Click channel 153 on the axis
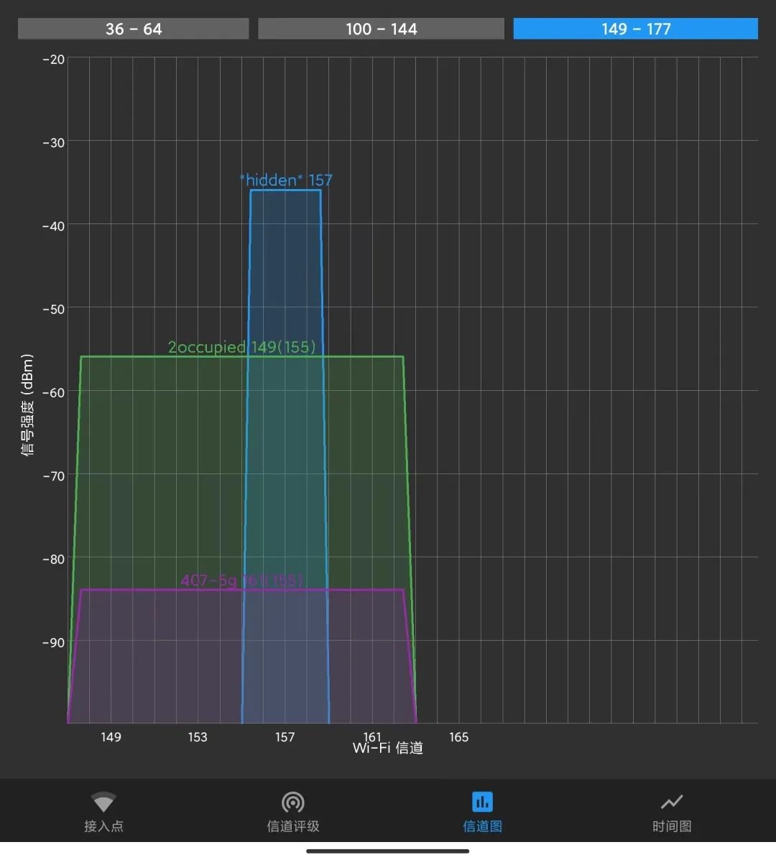The height and width of the screenshot is (860, 776). (198, 737)
